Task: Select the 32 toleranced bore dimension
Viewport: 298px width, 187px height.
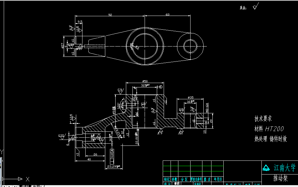Action: (x=145, y=86)
